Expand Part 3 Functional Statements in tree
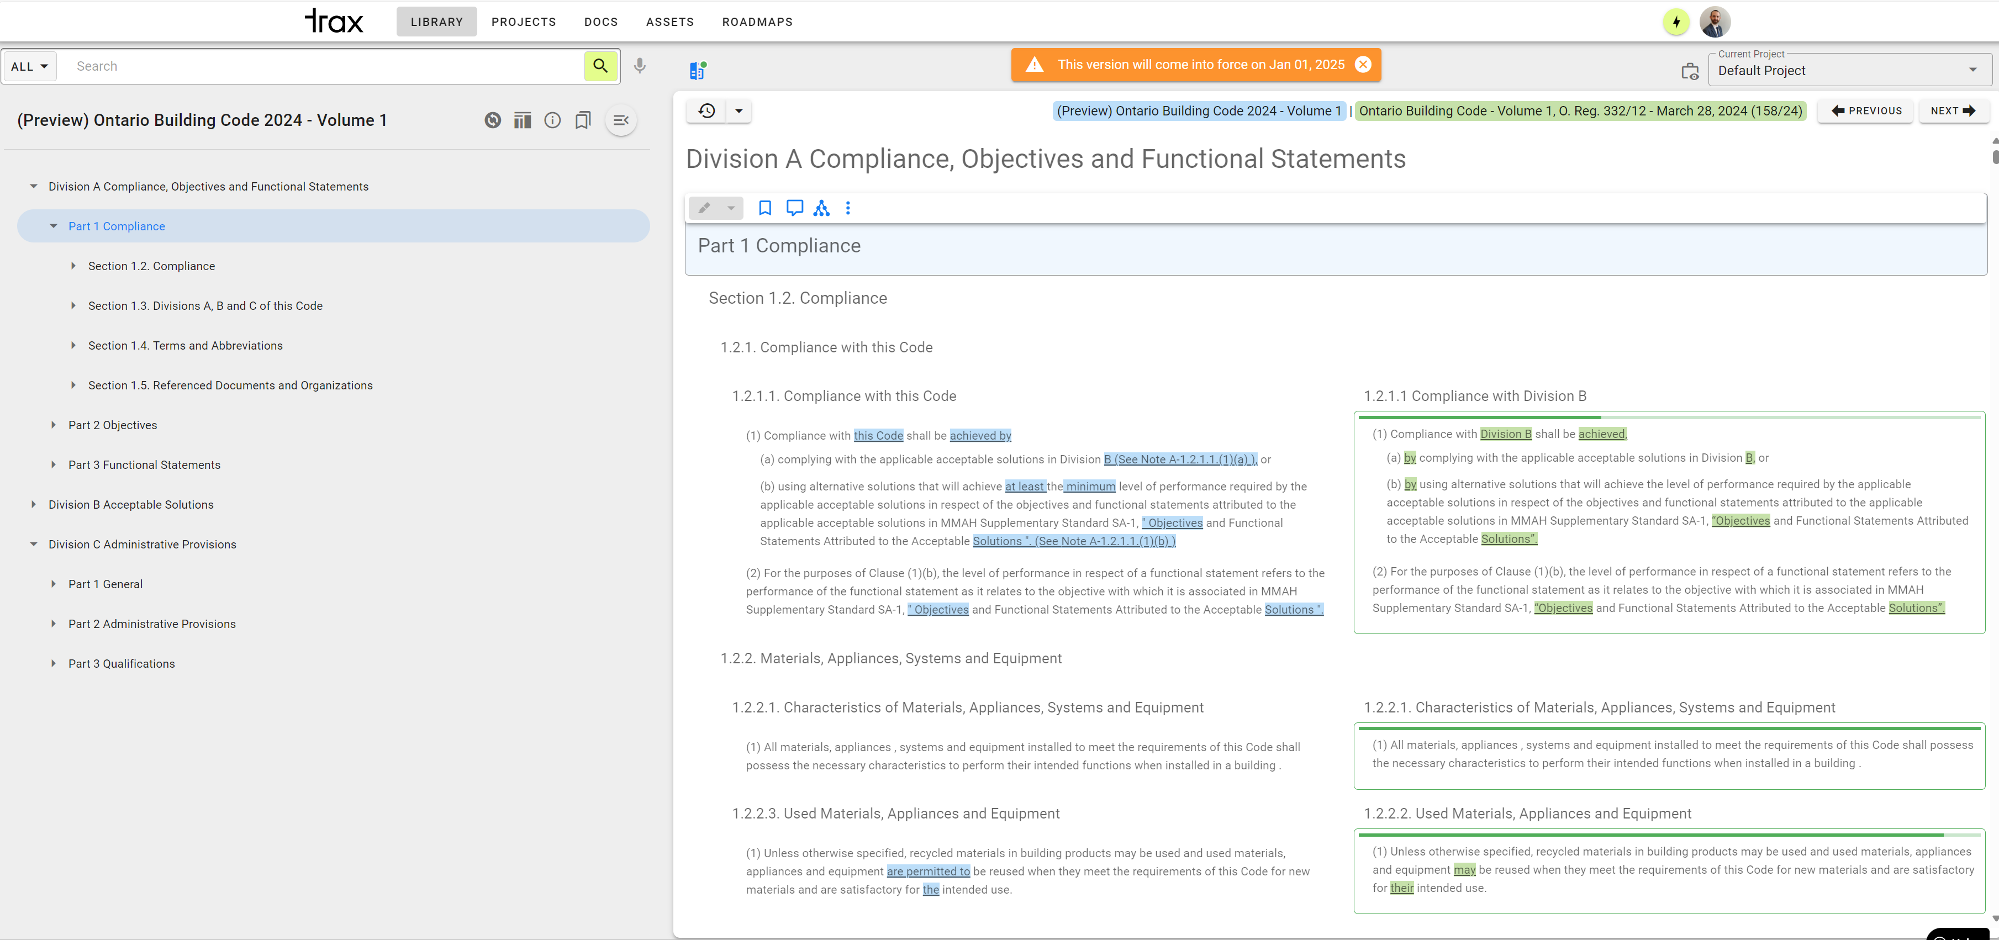This screenshot has width=1999, height=940. coord(54,464)
